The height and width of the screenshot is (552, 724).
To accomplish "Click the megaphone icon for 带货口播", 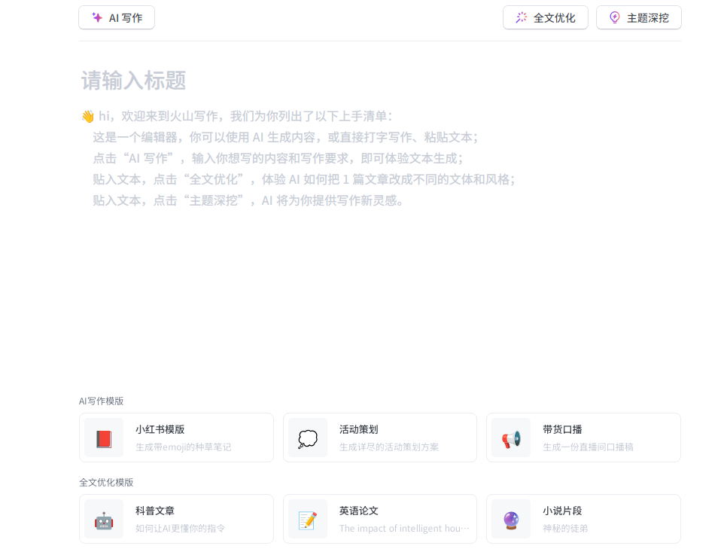I will pos(511,438).
